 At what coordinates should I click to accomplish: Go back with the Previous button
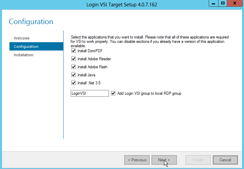[137, 160]
